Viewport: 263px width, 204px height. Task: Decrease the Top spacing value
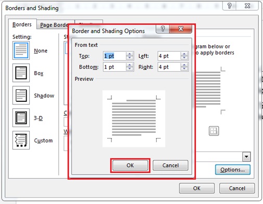[x=130, y=58]
